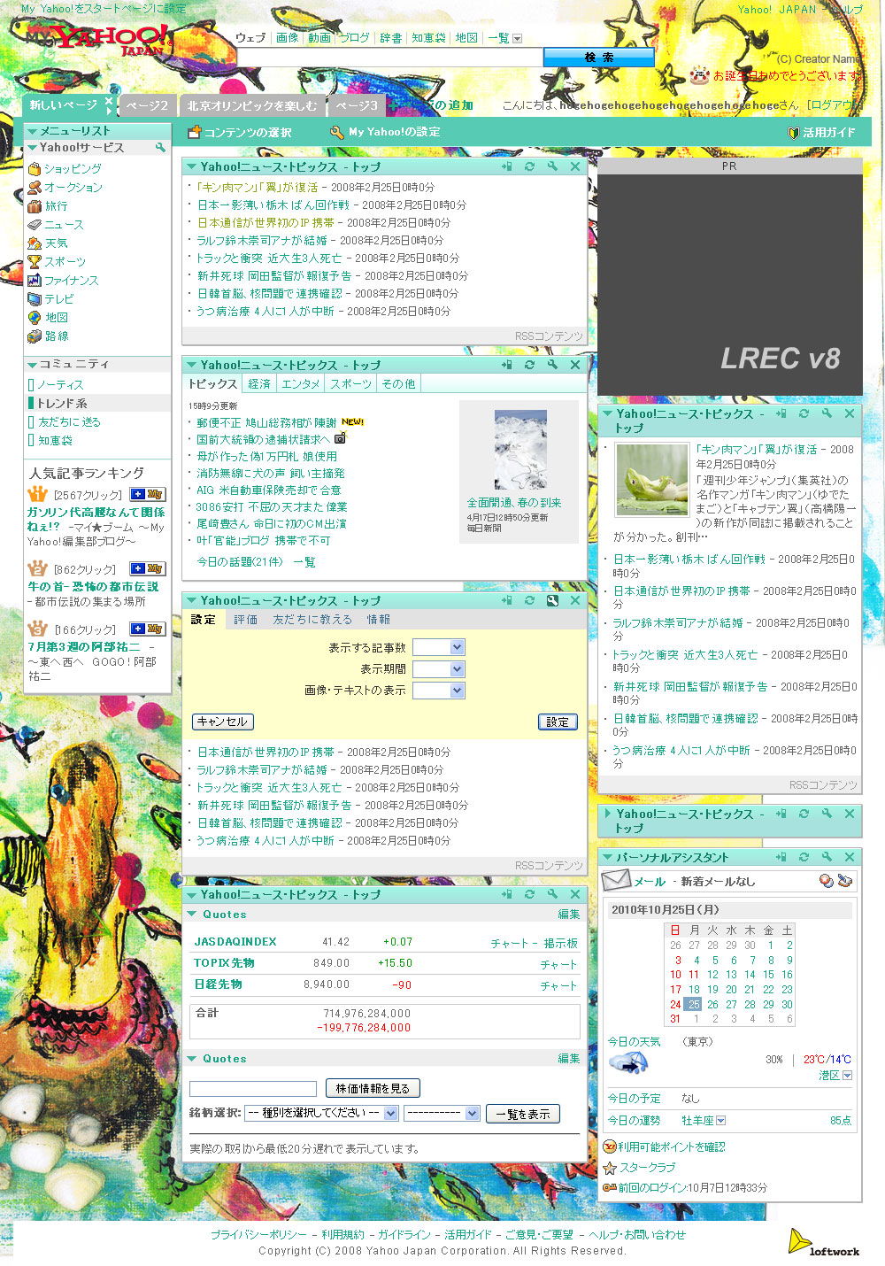This screenshot has width=885, height=1266.
Task: Open the snowy mountain news thumbnail
Action: tap(520, 451)
